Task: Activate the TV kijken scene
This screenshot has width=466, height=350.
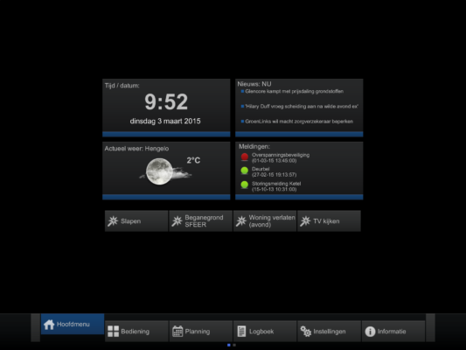Action: 329,221
